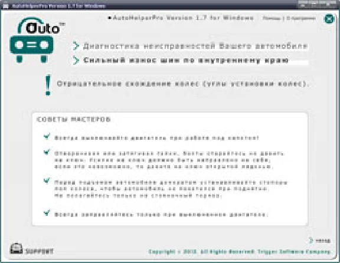Click the checkmark beside the last tip
This screenshot has width=340, height=263.
47,213
